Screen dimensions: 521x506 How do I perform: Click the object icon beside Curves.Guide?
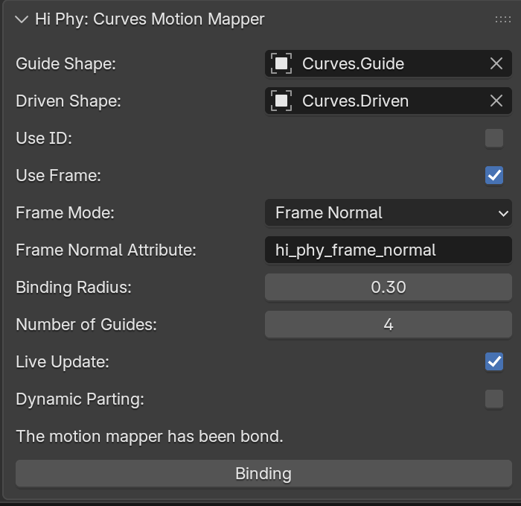coord(281,63)
